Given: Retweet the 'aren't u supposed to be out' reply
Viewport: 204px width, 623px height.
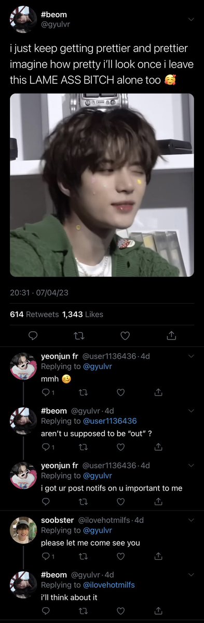Looking at the screenshot, I should coord(82,446).
